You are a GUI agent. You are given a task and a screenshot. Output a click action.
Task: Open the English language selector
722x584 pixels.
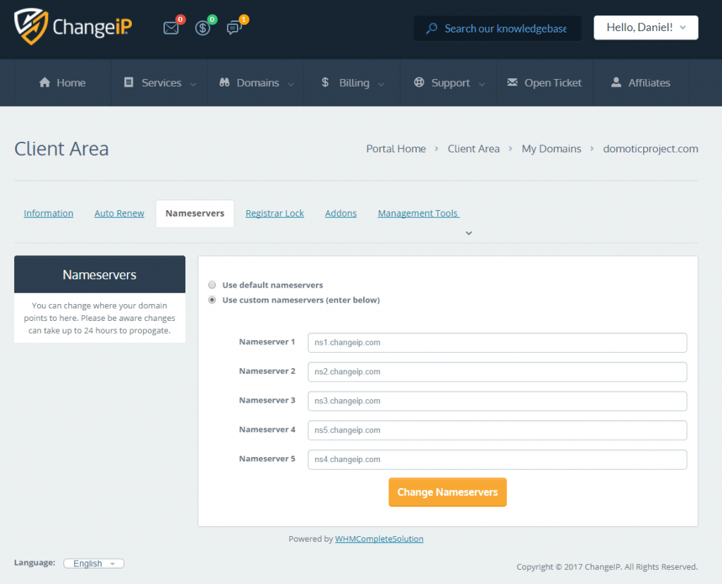point(94,564)
